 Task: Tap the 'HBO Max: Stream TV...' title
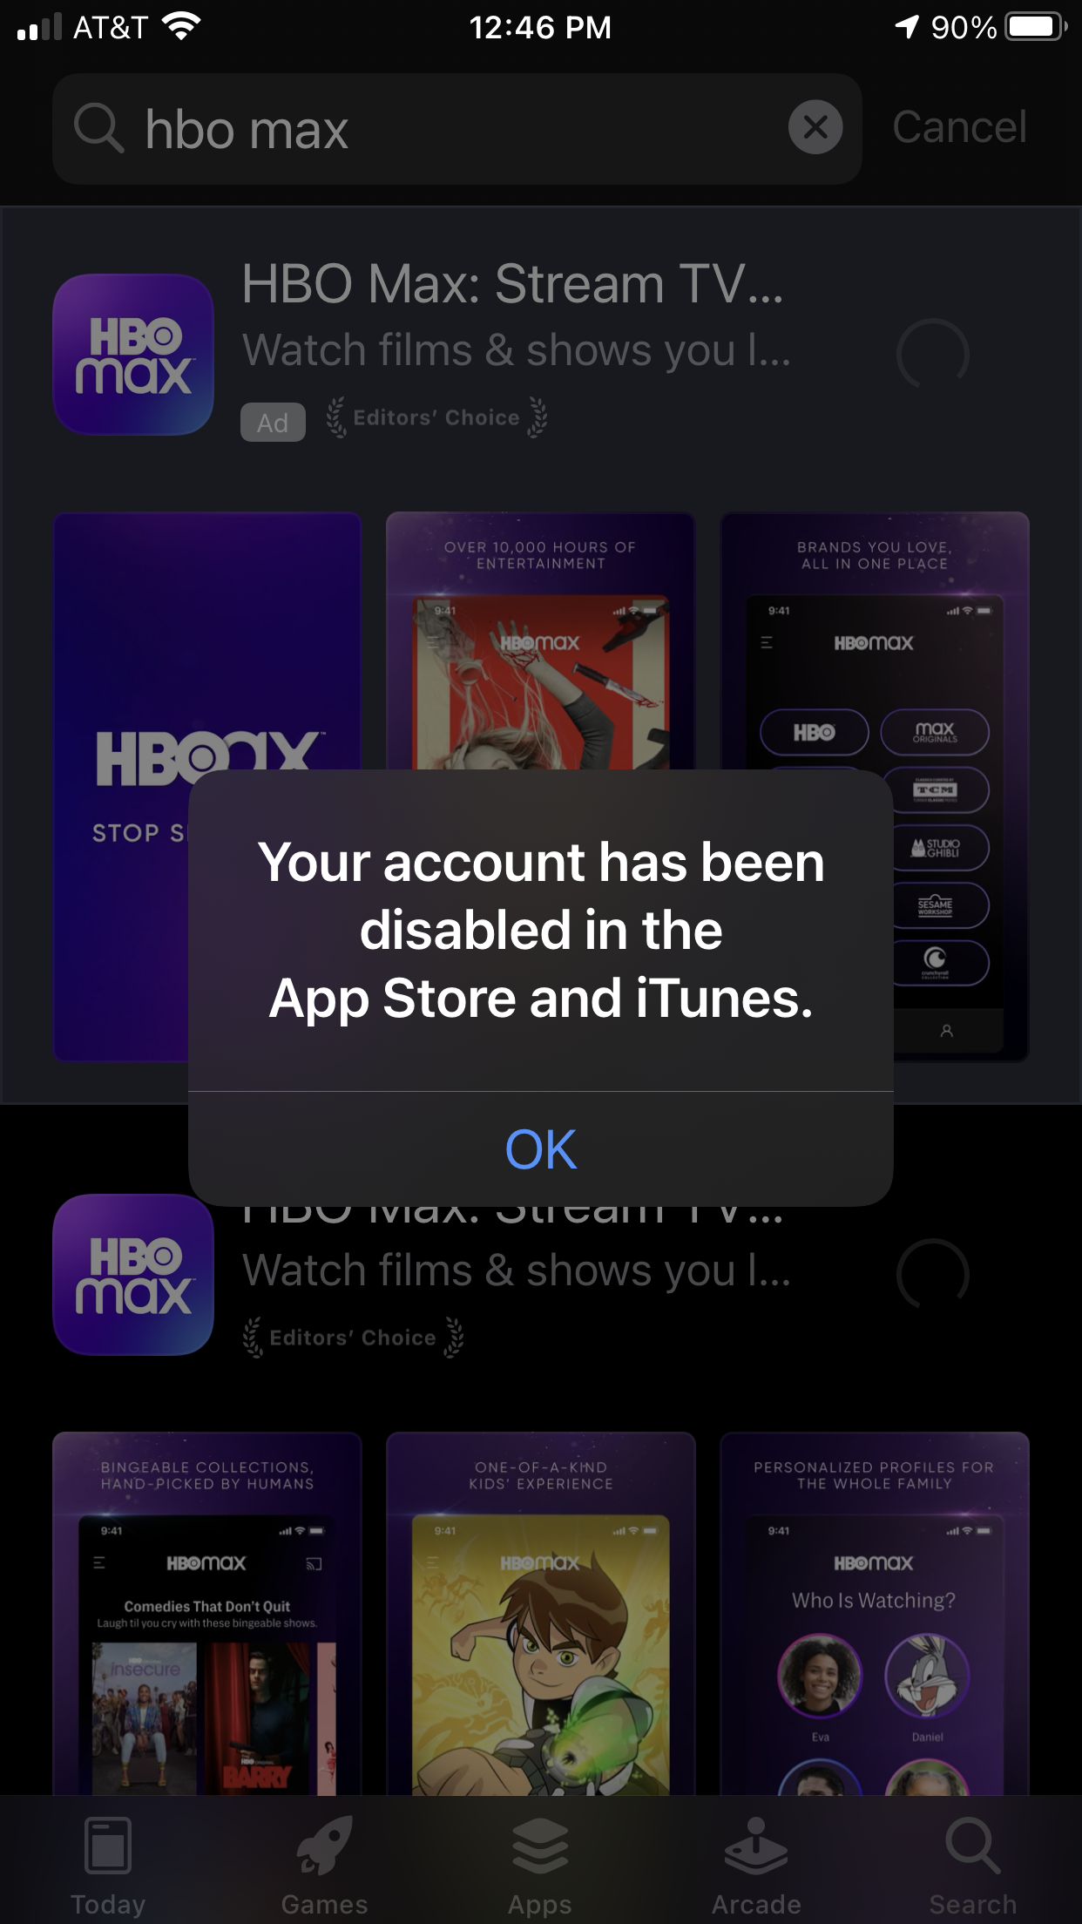513,284
